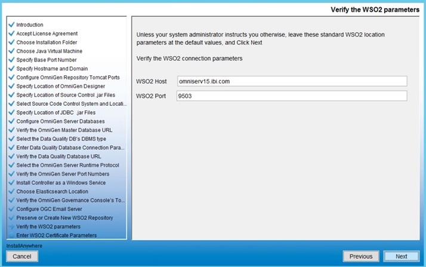Click the 'Accept License Agreement' step text
This screenshot has width=426, height=267.
tap(47, 33)
